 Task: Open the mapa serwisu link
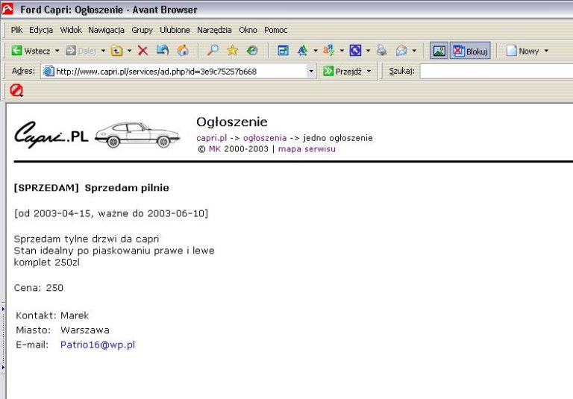point(307,149)
